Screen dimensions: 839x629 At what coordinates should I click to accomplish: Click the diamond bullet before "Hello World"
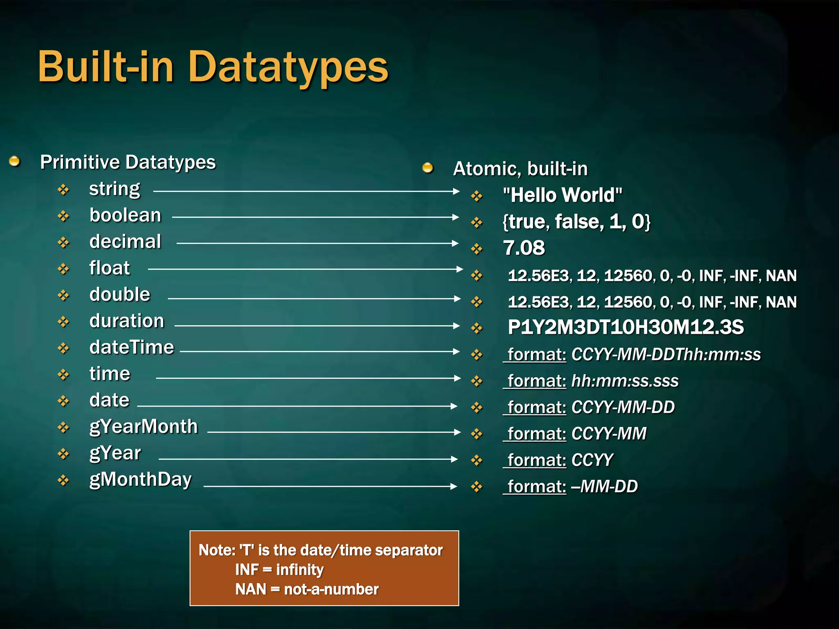(477, 196)
